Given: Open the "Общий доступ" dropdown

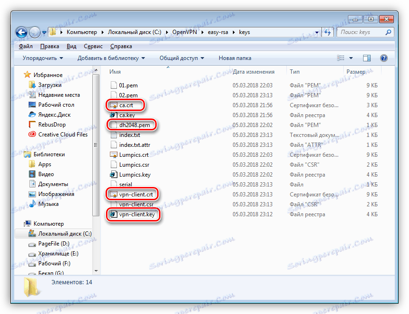Looking at the screenshot, I should pyautogui.click(x=182, y=58).
